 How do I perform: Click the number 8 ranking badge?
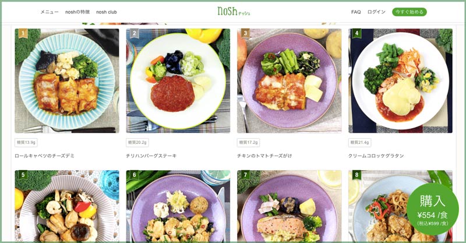[356, 175]
